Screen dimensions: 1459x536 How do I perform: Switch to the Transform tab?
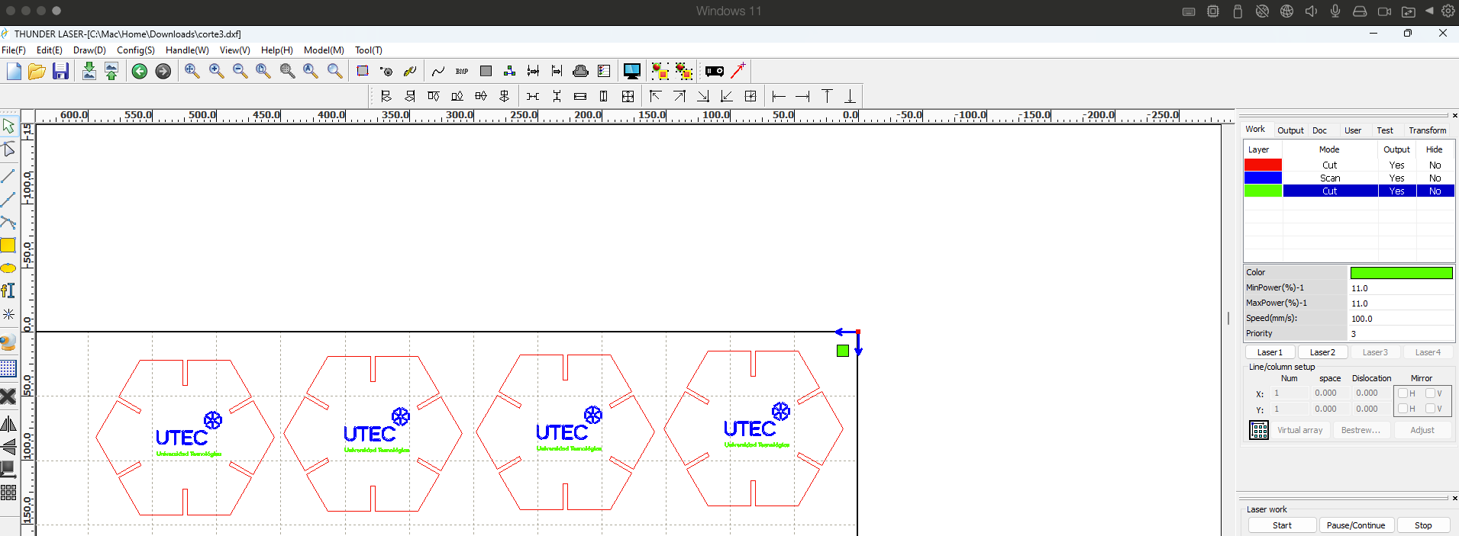point(1428,130)
